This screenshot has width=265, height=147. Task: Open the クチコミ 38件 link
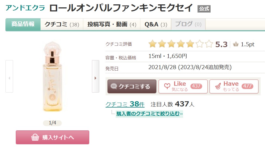click(x=125, y=104)
